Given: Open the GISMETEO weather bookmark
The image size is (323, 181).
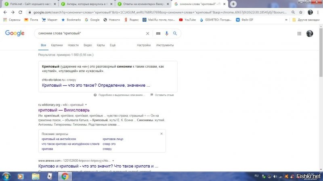Looking at the screenshot, I should click(216, 20).
